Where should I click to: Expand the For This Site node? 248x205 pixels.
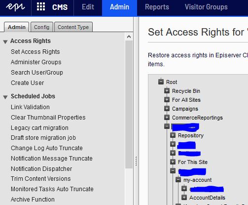tap(173, 162)
